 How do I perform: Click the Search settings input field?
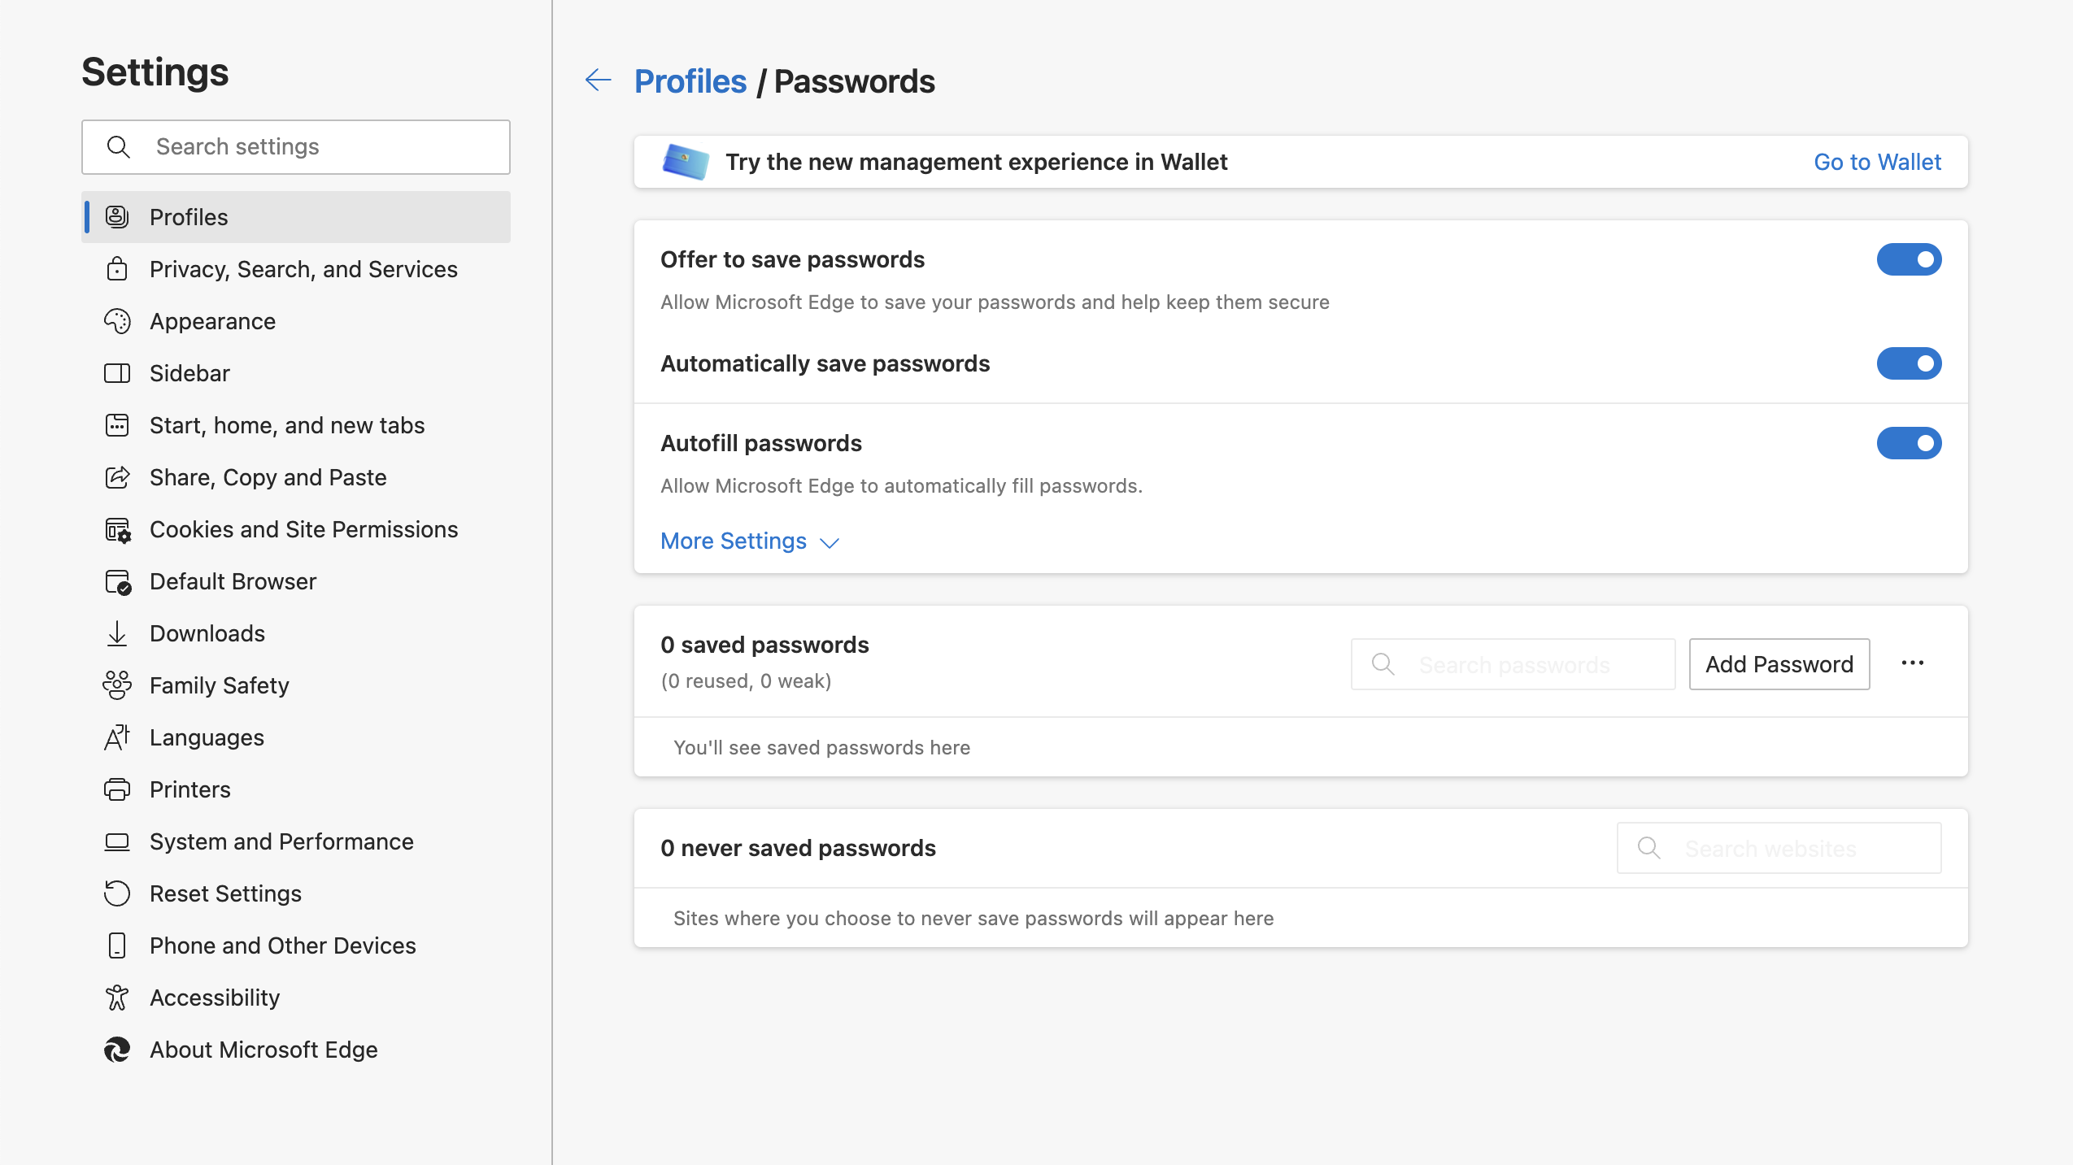(x=294, y=145)
